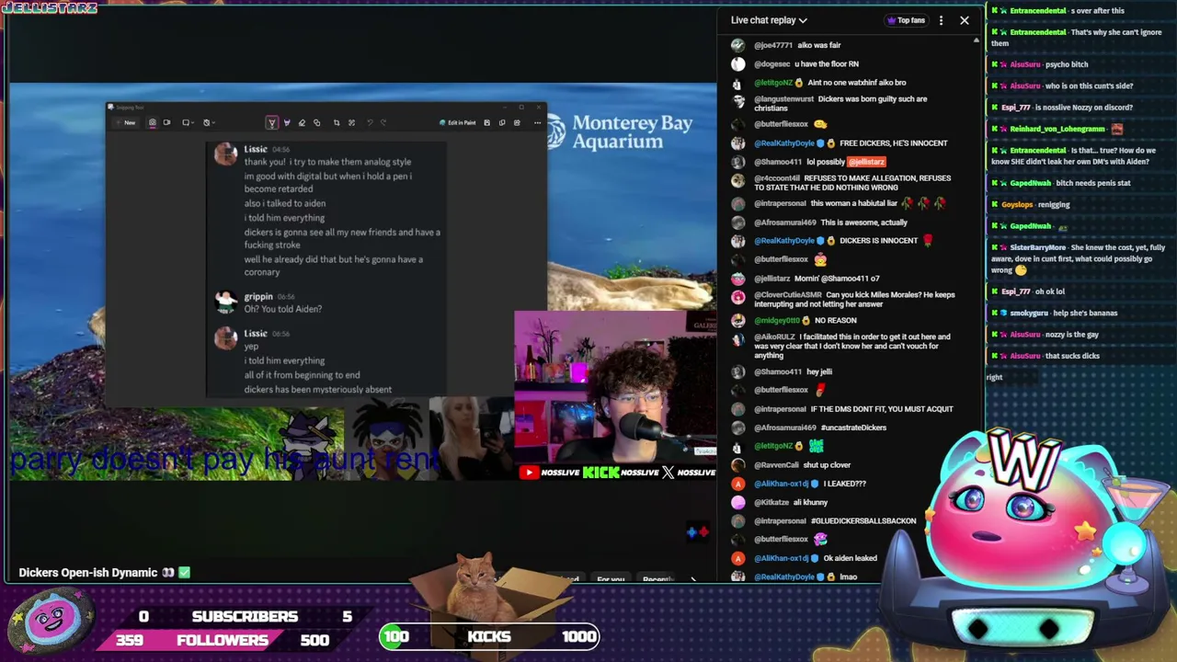Image resolution: width=1177 pixels, height=662 pixels.
Task: Click Lissie's avatar in first Discord message
Action: [x=225, y=154]
